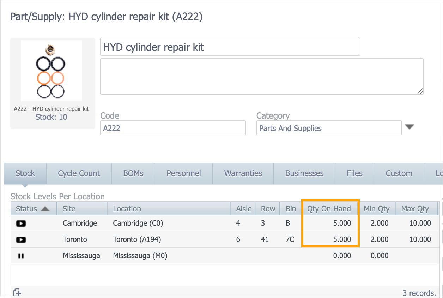Screen dimensions: 443x298
Task: Sort by Qty On Hand column header
Action: point(329,209)
